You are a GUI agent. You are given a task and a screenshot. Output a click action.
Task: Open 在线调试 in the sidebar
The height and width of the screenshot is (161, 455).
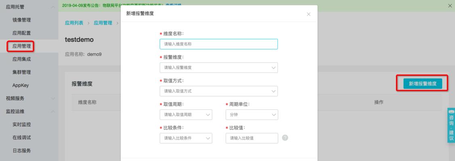pyautogui.click(x=21, y=138)
